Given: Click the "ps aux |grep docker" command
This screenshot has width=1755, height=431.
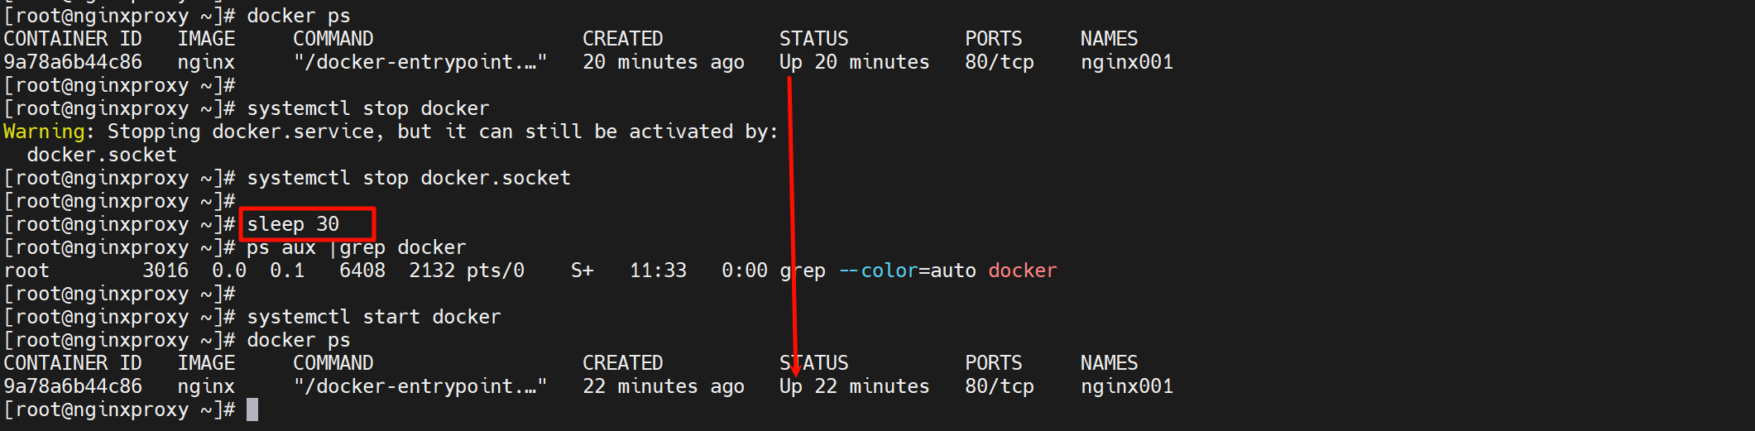Looking at the screenshot, I should (x=356, y=247).
